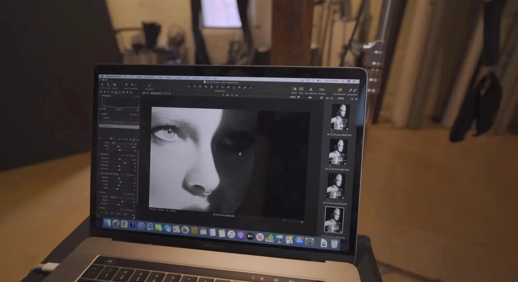Collapse the High Dynamic Range section
The image size is (518, 282).
click(x=99, y=173)
